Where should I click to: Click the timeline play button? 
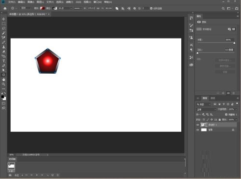[37, 175]
